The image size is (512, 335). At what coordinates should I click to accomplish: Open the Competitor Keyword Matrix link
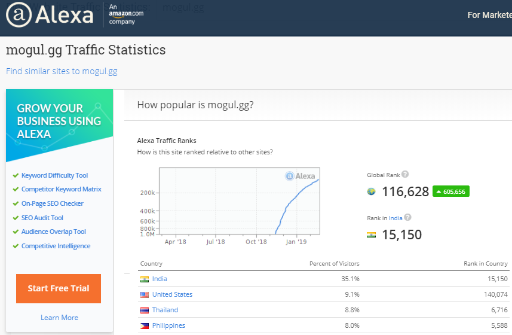click(62, 189)
